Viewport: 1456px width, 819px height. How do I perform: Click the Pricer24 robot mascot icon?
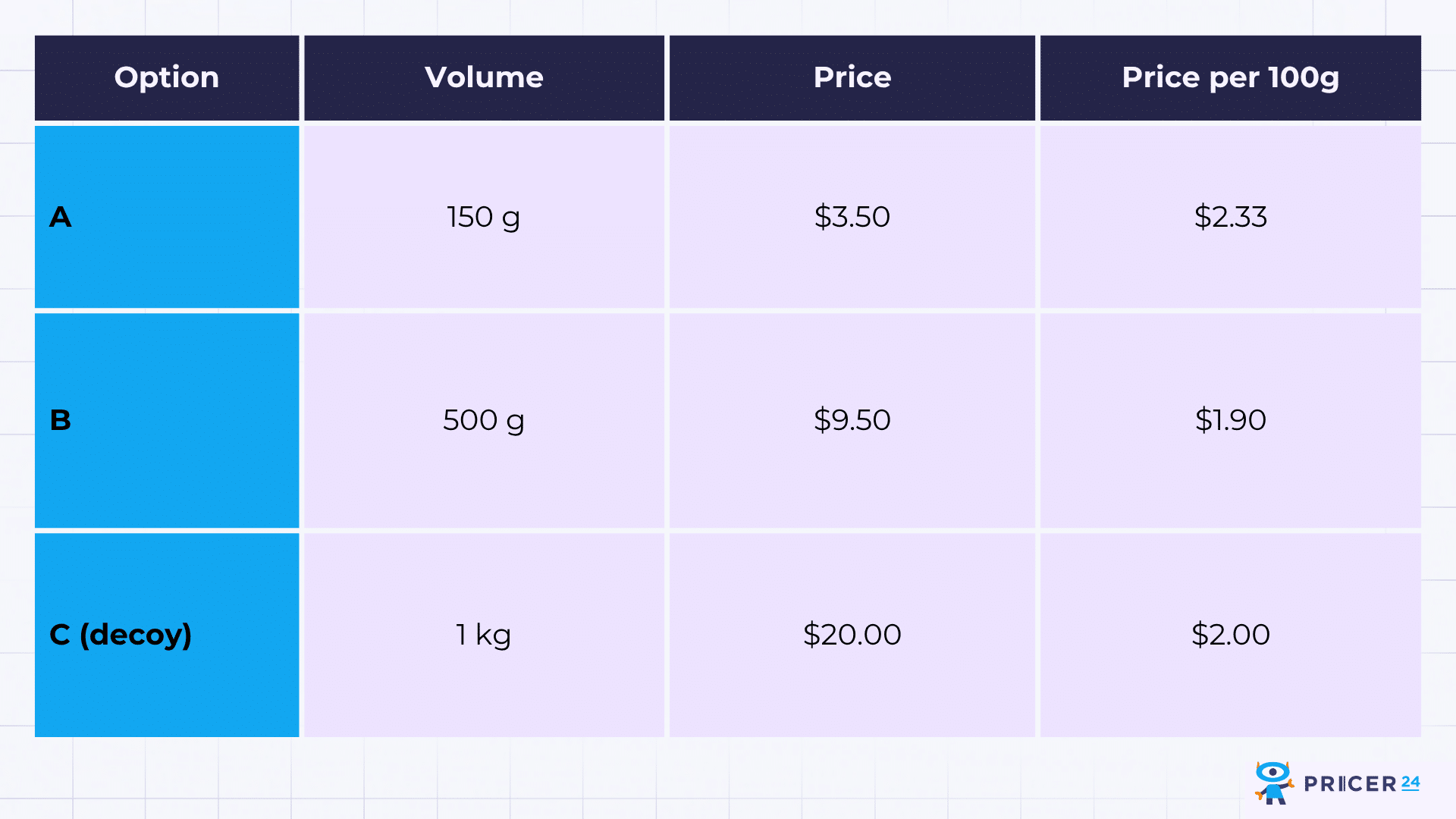1273,783
